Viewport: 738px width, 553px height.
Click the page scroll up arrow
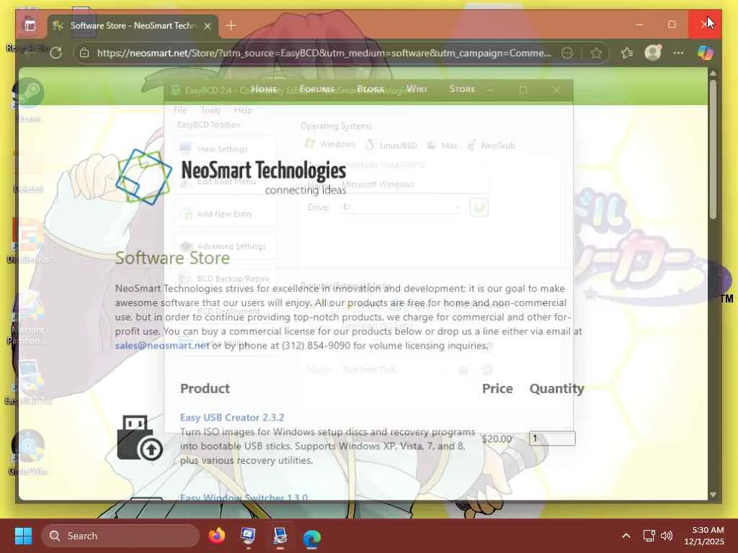[713, 73]
